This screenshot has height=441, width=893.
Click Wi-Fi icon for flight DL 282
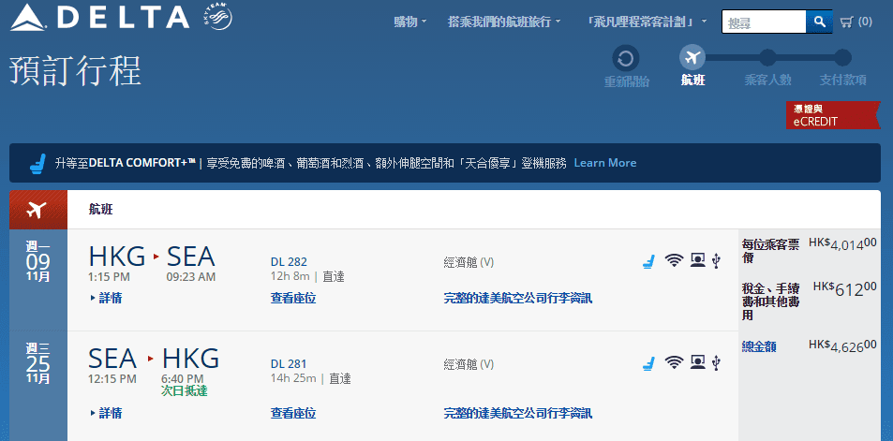click(x=673, y=261)
